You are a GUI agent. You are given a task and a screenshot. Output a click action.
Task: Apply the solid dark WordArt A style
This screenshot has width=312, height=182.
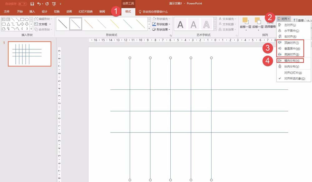[x=180, y=24]
